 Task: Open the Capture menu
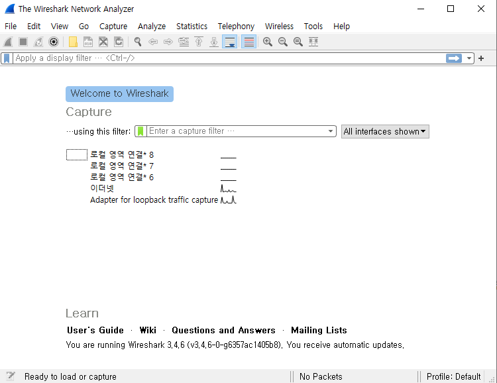click(113, 27)
